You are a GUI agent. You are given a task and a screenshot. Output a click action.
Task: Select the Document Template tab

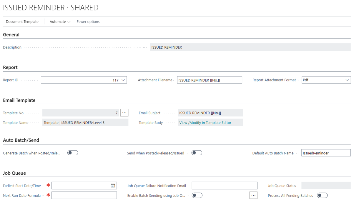22,21
